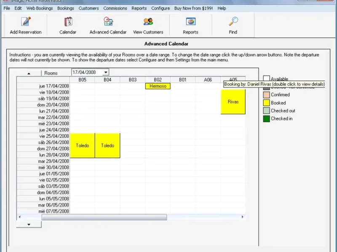This screenshot has width=337, height=252.
Task: Click the Rooms header label
Action: pyautogui.click(x=51, y=73)
